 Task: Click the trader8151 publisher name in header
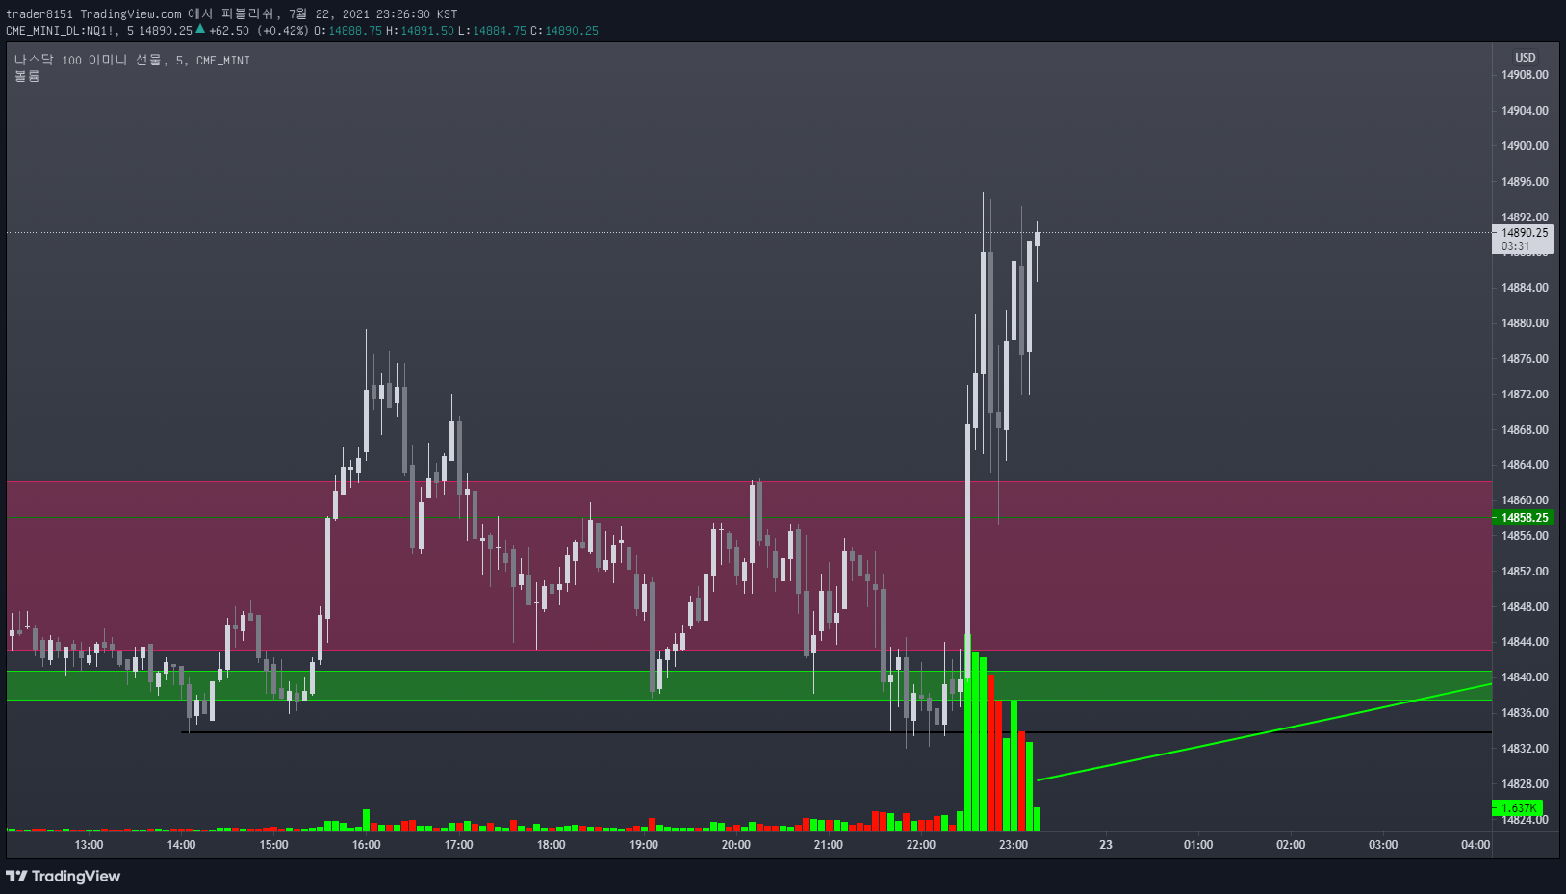[x=39, y=13]
